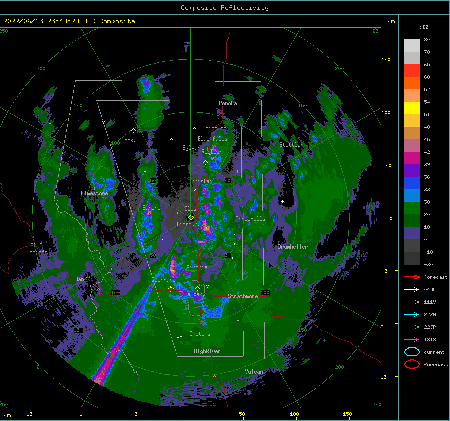Click the Stettler city label
This screenshot has width=450, height=421.
tap(291, 145)
